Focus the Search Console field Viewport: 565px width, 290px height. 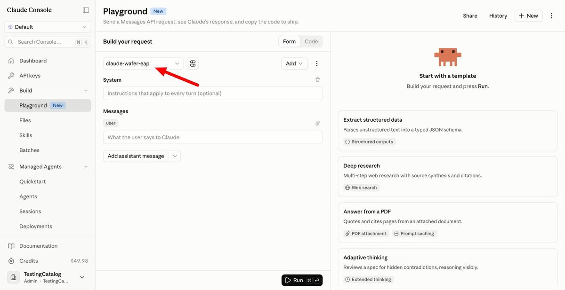click(48, 42)
